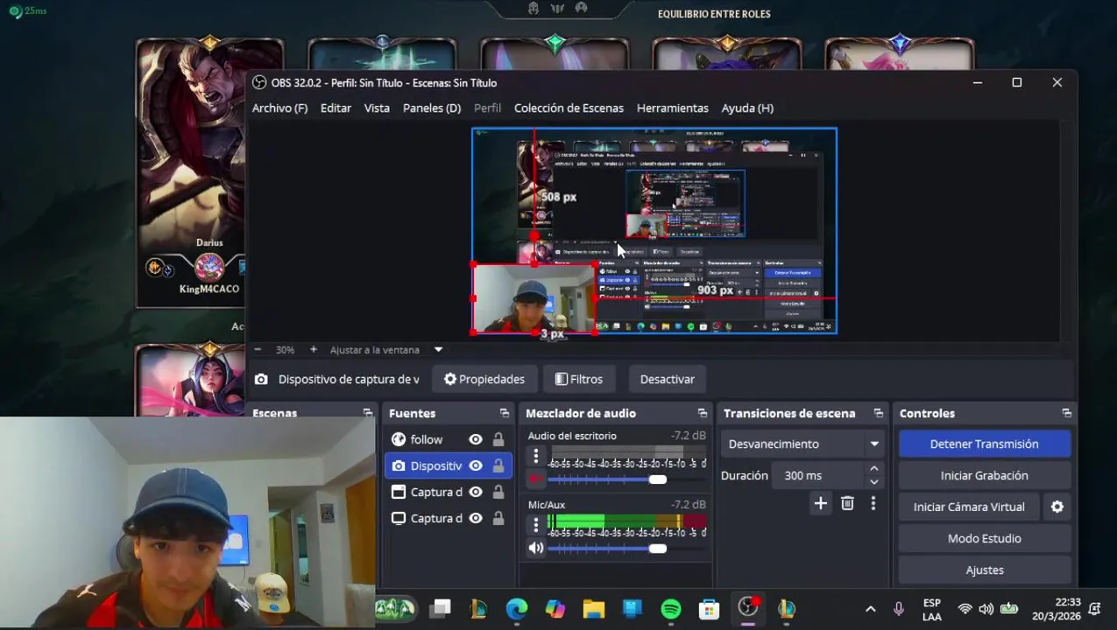The image size is (1117, 630).
Task: Increase transition duration with up arrow
Action: pyautogui.click(x=873, y=470)
